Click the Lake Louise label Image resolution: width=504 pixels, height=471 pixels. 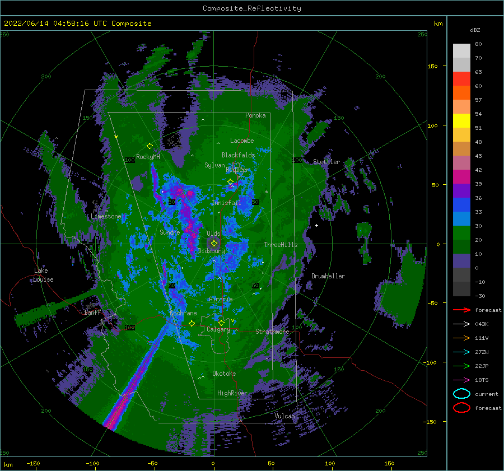pyautogui.click(x=43, y=275)
